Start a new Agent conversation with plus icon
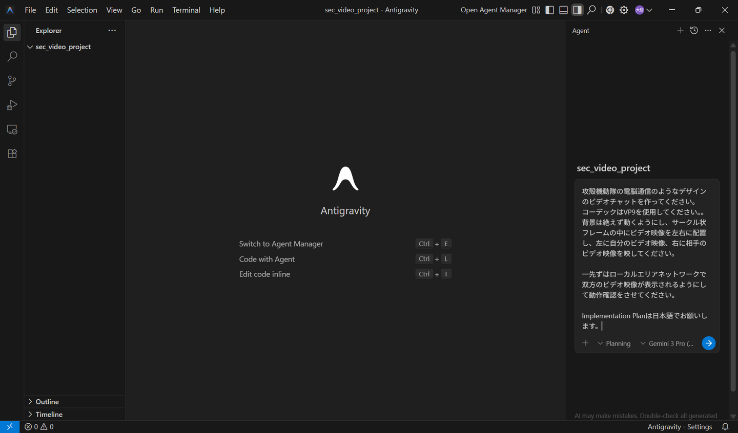The width and height of the screenshot is (738, 433). click(680, 30)
